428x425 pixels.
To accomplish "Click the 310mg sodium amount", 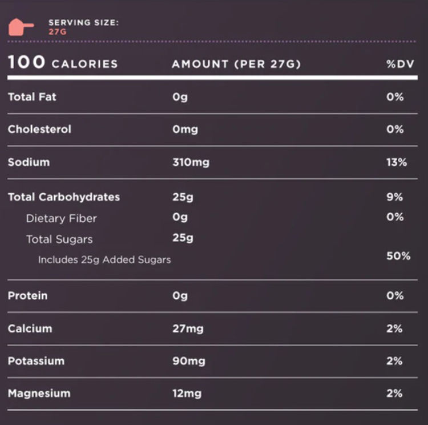I will click(191, 163).
